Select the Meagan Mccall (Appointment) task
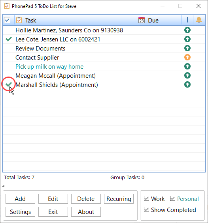 coord(56,76)
